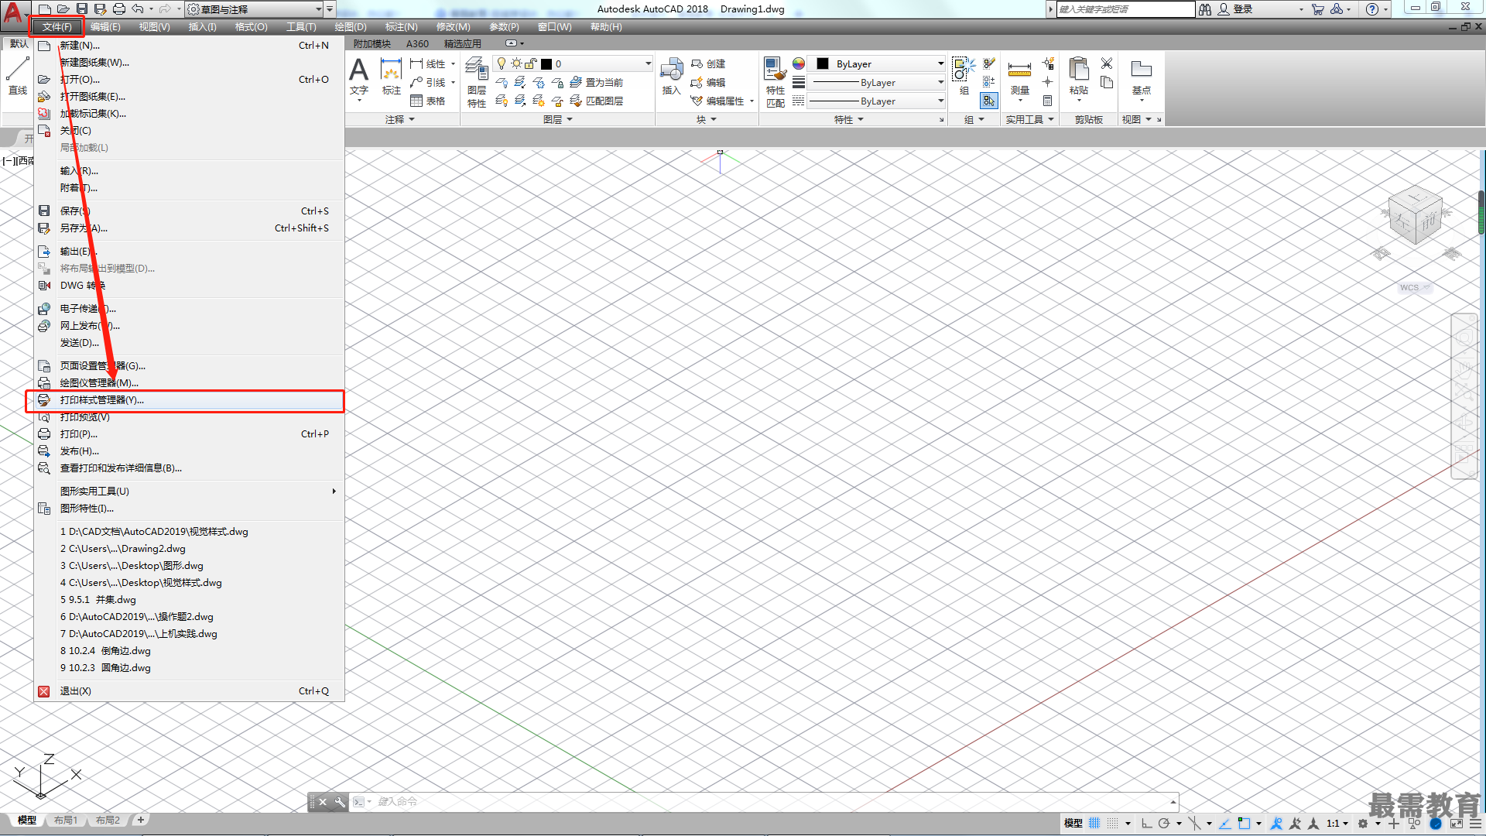Click the 登录 sign in button
1486x836 pixels.
pos(1235,9)
